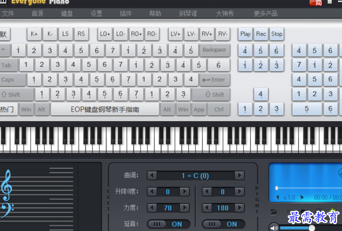Speed up playback with speed right arrow
Viewport: 342px width, 231px height.
[x=302, y=197]
